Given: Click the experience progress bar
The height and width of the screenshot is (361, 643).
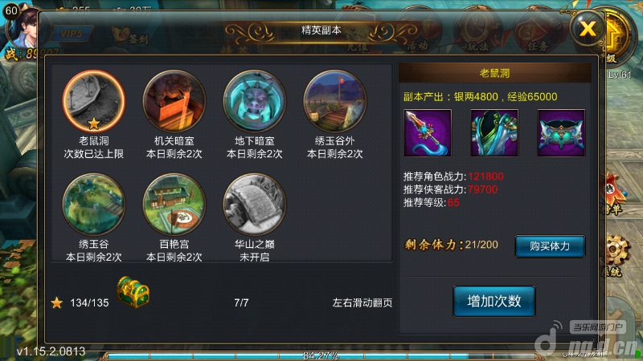Looking at the screenshot, I should (320, 356).
